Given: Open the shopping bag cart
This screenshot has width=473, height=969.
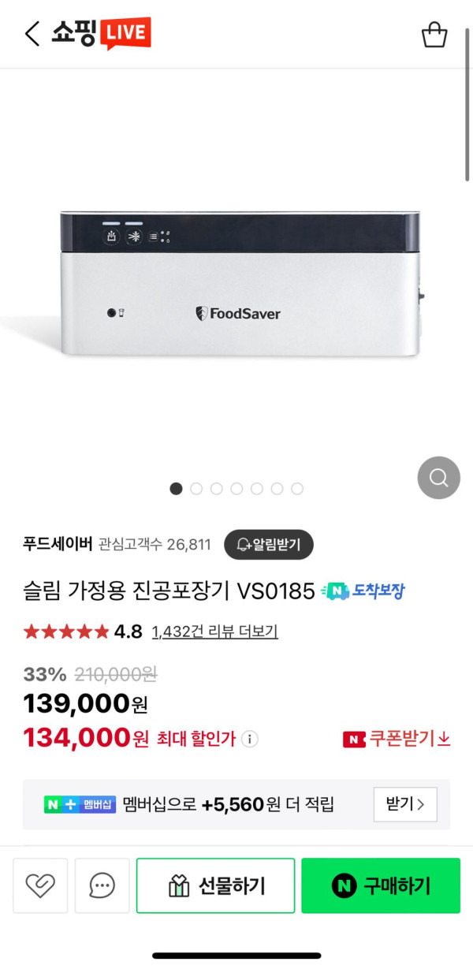Looking at the screenshot, I should point(434,35).
